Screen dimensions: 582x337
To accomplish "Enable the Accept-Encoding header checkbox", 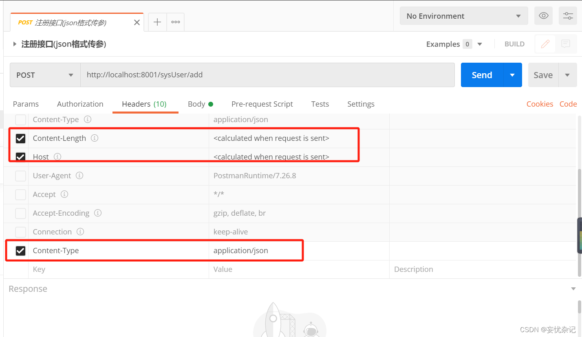I will (20, 213).
